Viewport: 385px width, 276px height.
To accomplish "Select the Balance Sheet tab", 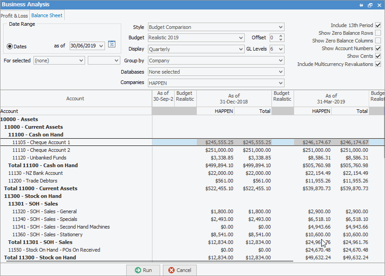I will tap(47, 16).
